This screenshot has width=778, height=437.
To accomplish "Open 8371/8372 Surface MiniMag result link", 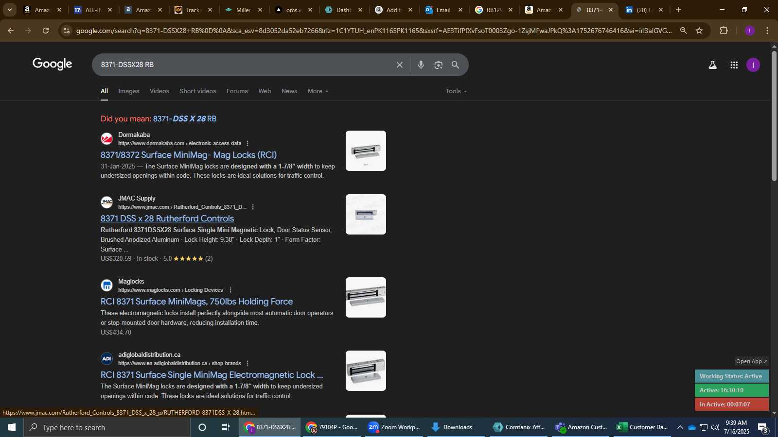I will click(x=189, y=155).
